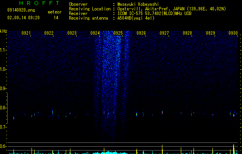Image resolution: width=242 pixels, height=154 pixels.
Task: Click the gray vertical range bar at left axis
Action: coord(8,108)
